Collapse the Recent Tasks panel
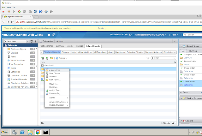Viewport: 202px width, 136px height. (x=181, y=46)
